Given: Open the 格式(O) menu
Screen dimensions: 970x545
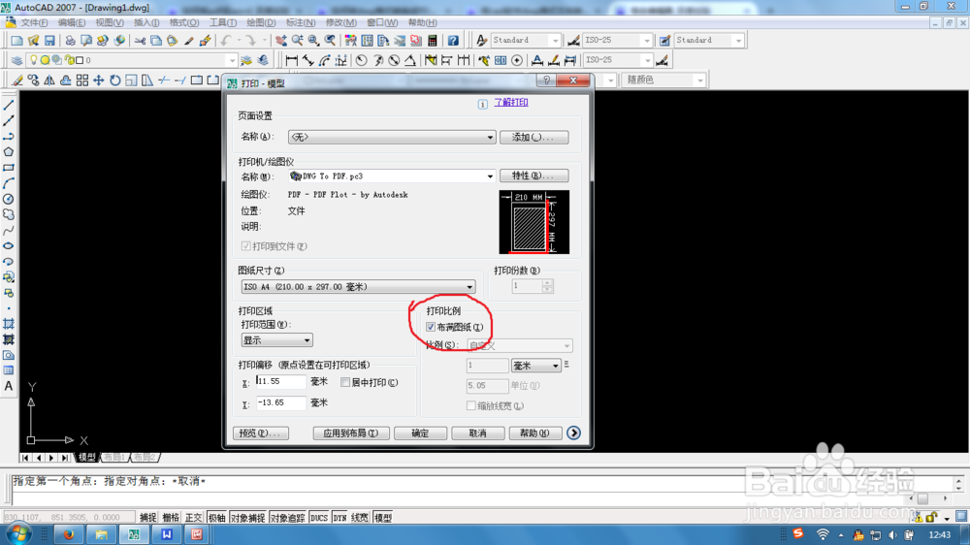Looking at the screenshot, I should [183, 23].
